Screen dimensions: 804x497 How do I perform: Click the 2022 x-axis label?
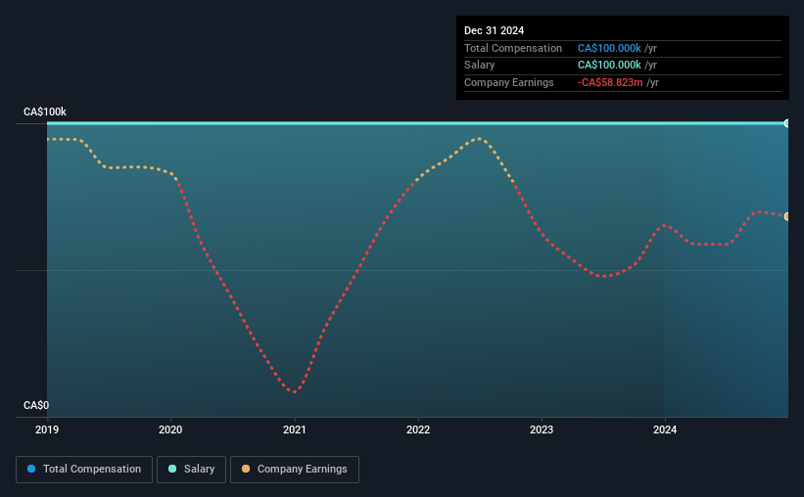point(418,429)
